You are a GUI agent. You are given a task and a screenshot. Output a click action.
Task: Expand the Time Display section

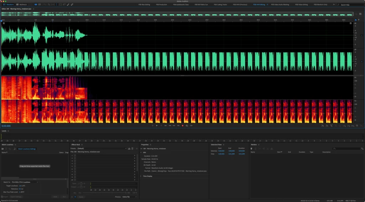click(141, 176)
